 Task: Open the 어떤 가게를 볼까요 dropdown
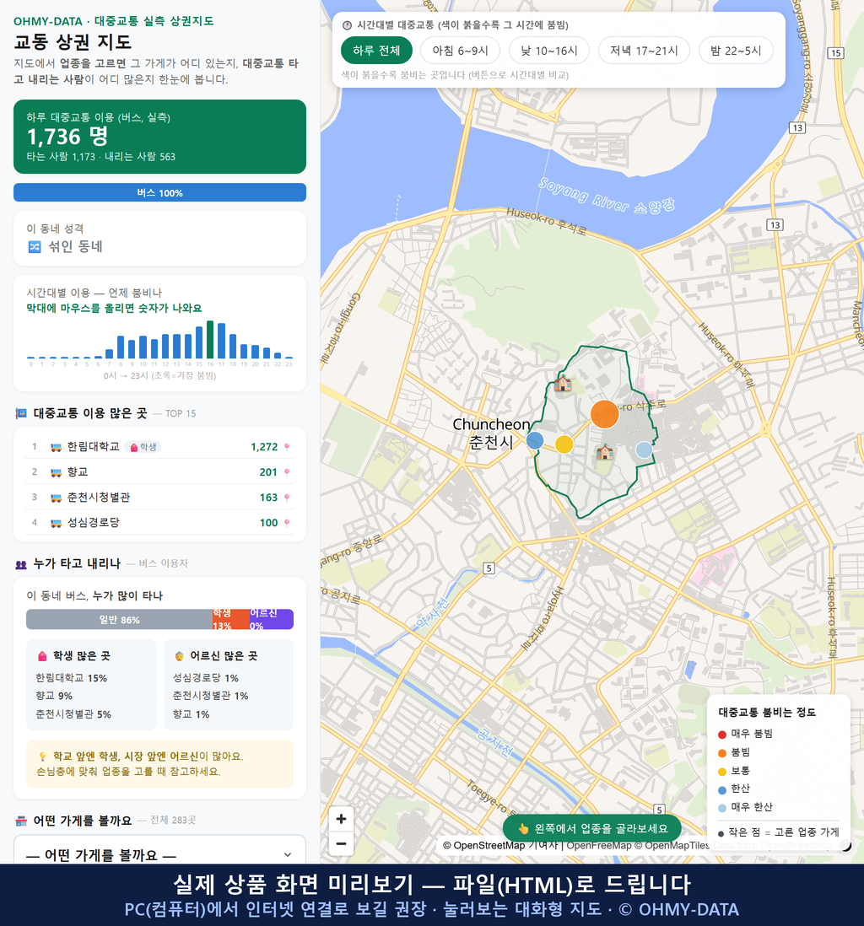coord(159,854)
